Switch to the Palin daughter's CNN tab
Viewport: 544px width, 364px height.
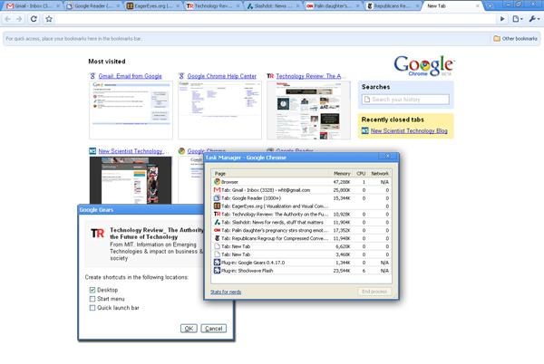tap(332, 6)
